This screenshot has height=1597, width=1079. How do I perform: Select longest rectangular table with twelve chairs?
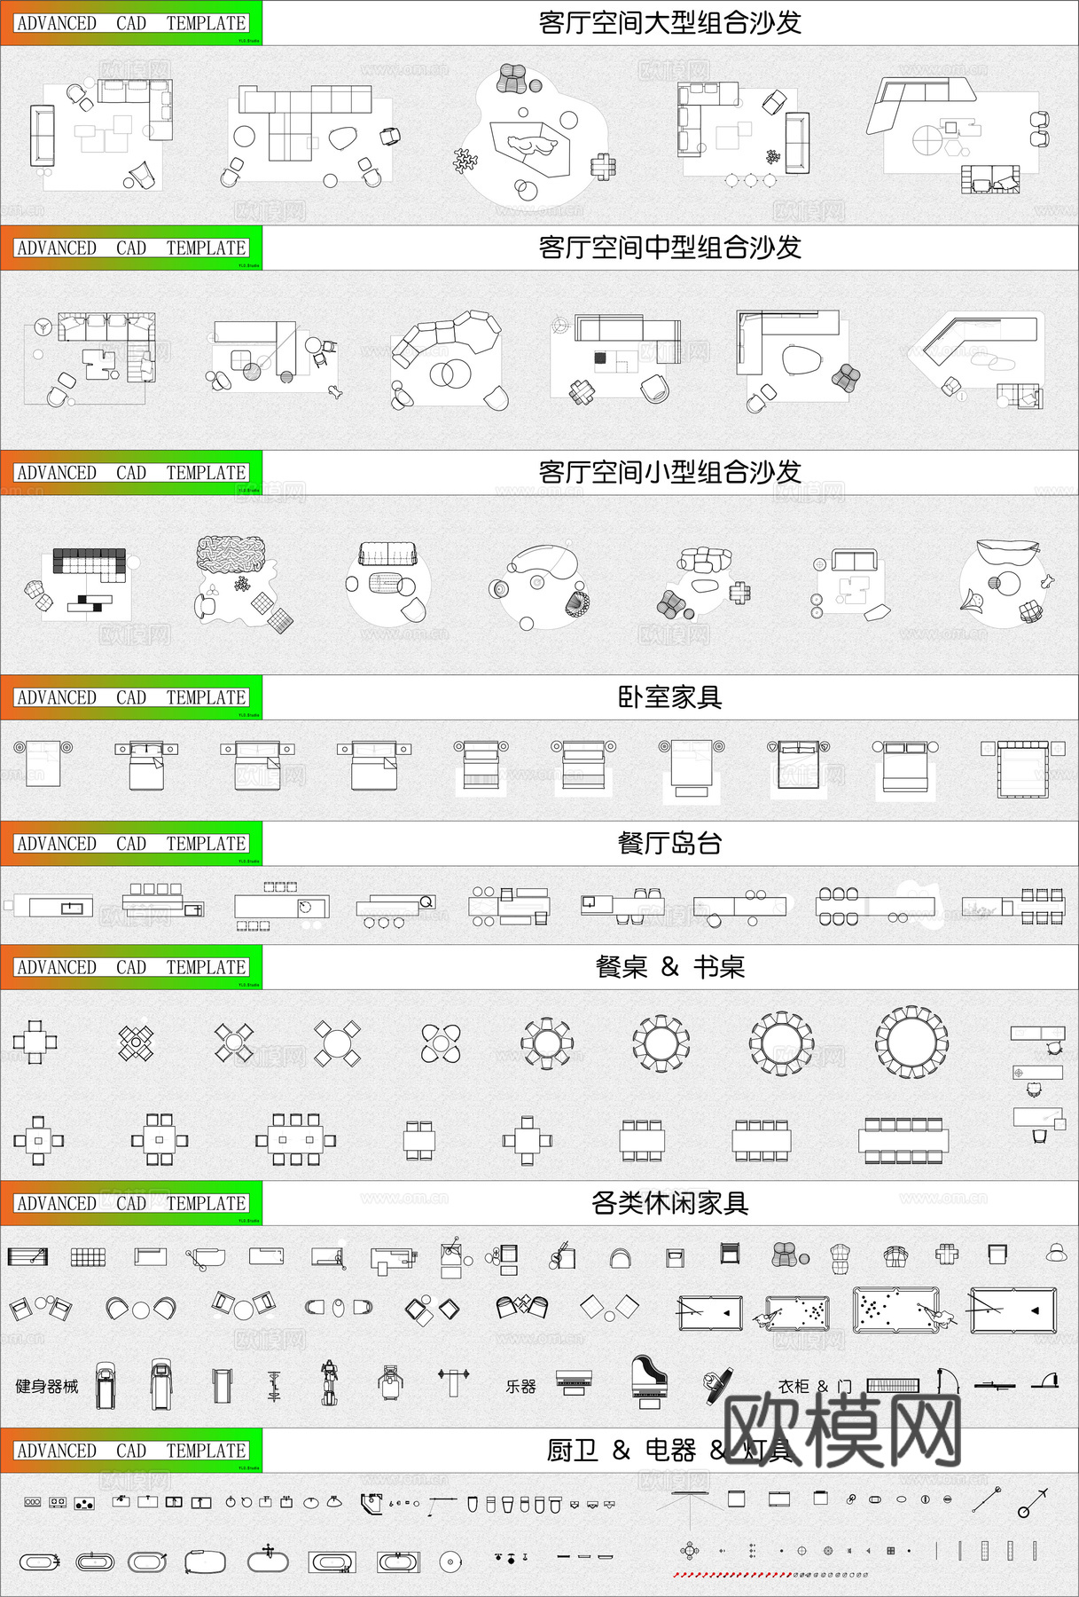(x=903, y=1140)
